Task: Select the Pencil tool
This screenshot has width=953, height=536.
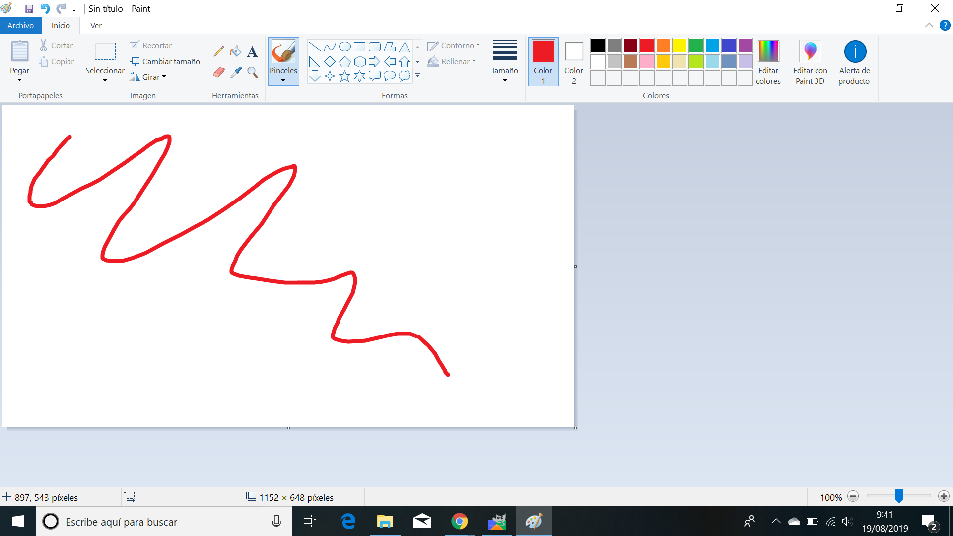Action: 218,51
